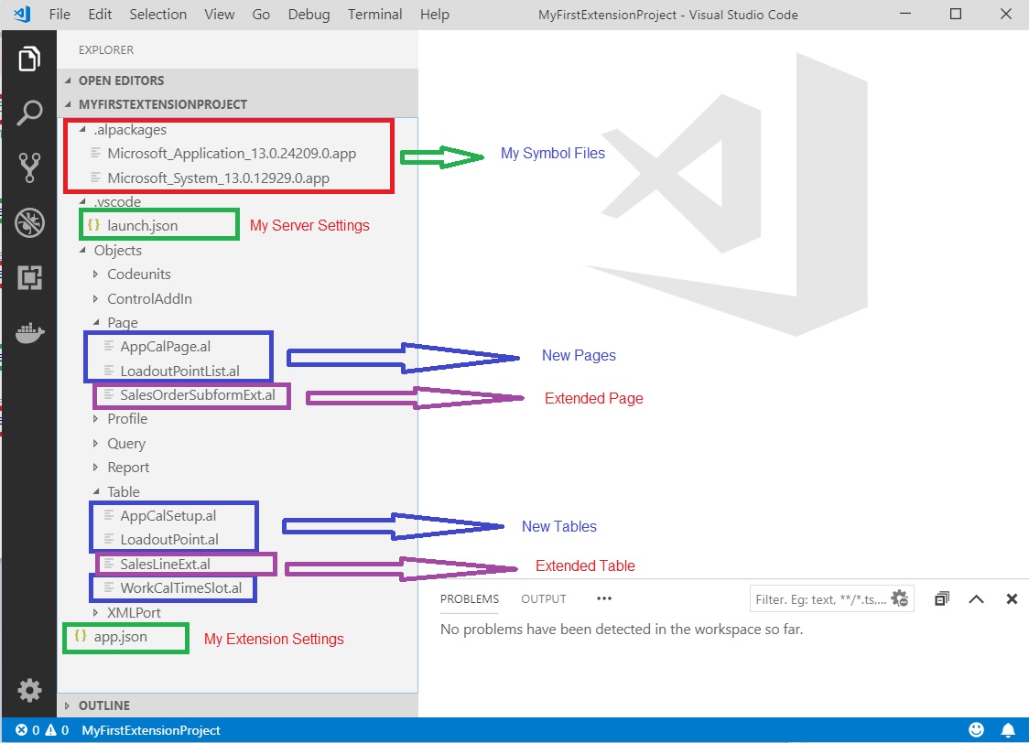The height and width of the screenshot is (743, 1029).
Task: Open the Debug view icon
Action: [29, 222]
